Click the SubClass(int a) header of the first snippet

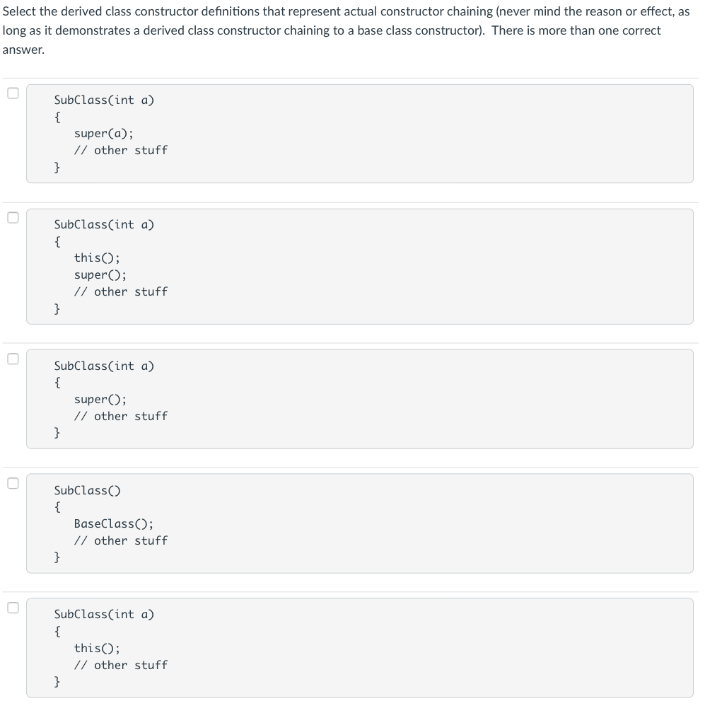click(x=103, y=100)
